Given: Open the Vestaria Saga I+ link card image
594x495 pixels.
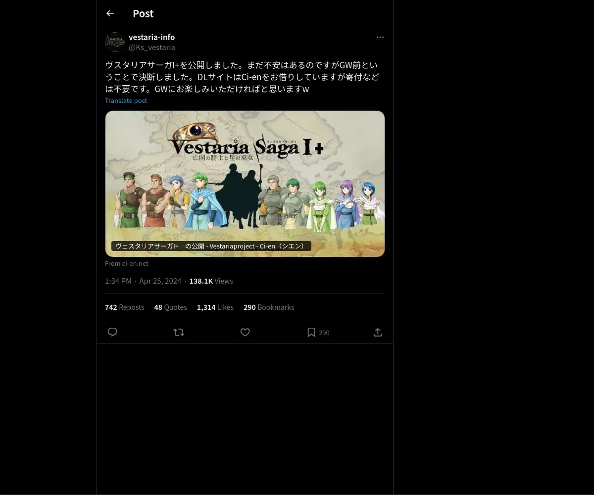Looking at the screenshot, I should click(x=245, y=184).
